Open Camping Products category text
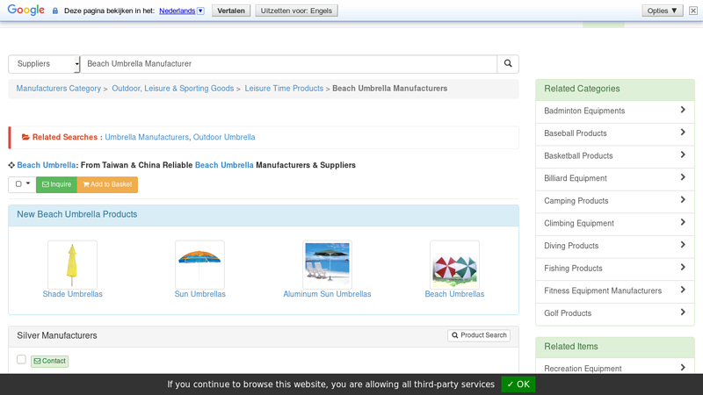This screenshot has width=703, height=395. tap(576, 201)
